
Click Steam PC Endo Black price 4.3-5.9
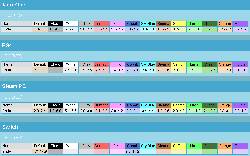pyautogui.click(x=55, y=111)
